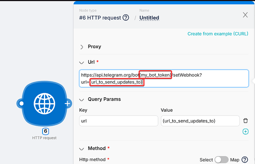Screen dimensions: 255x164
Task: Expand the Proxy section
Action: click(82, 47)
